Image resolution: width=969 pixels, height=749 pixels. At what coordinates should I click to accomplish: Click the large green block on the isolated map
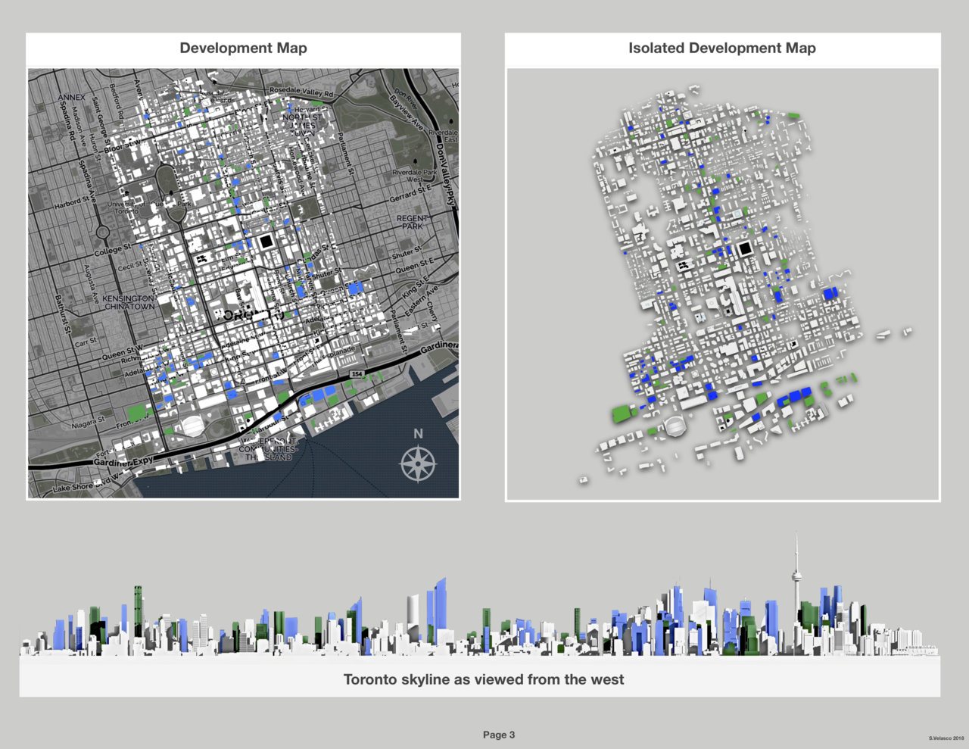tap(622, 414)
